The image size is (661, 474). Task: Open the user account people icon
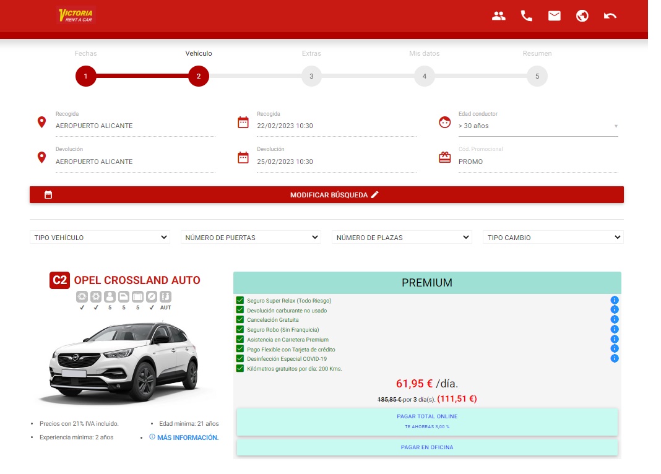(499, 16)
